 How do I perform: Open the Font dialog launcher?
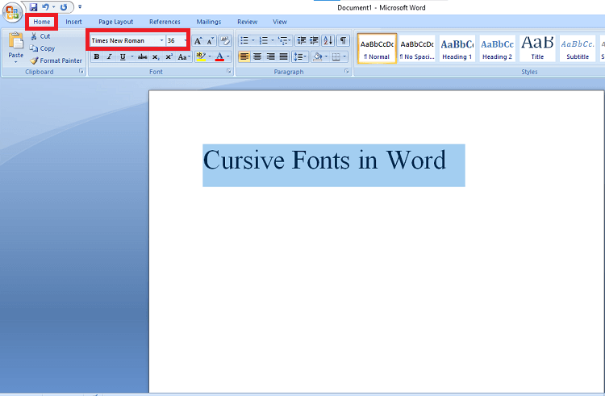(229, 71)
